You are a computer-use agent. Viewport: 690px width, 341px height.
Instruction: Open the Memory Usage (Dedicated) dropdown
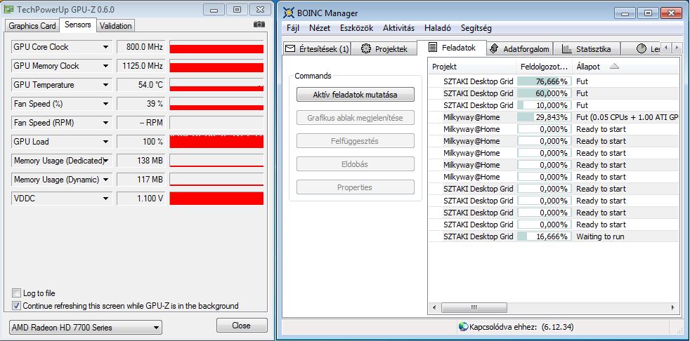[105, 161]
